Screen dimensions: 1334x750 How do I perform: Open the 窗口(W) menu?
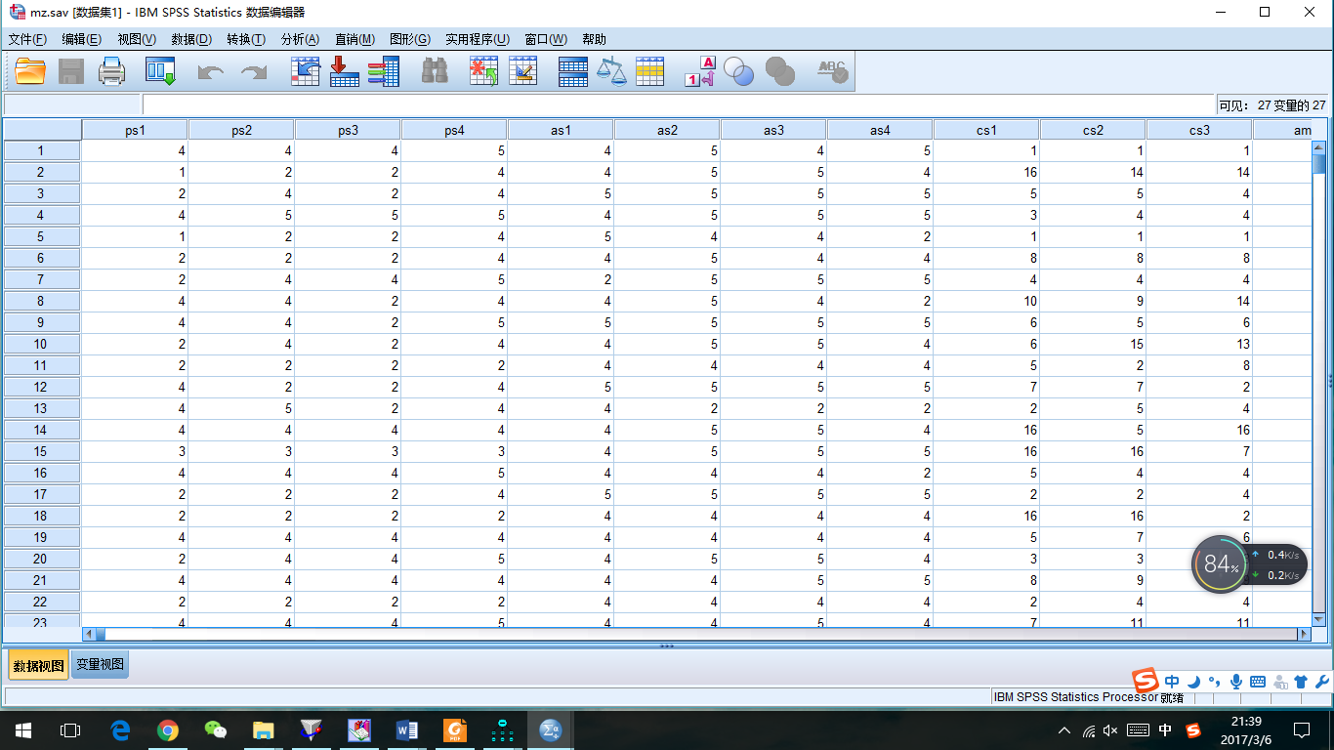coord(546,39)
